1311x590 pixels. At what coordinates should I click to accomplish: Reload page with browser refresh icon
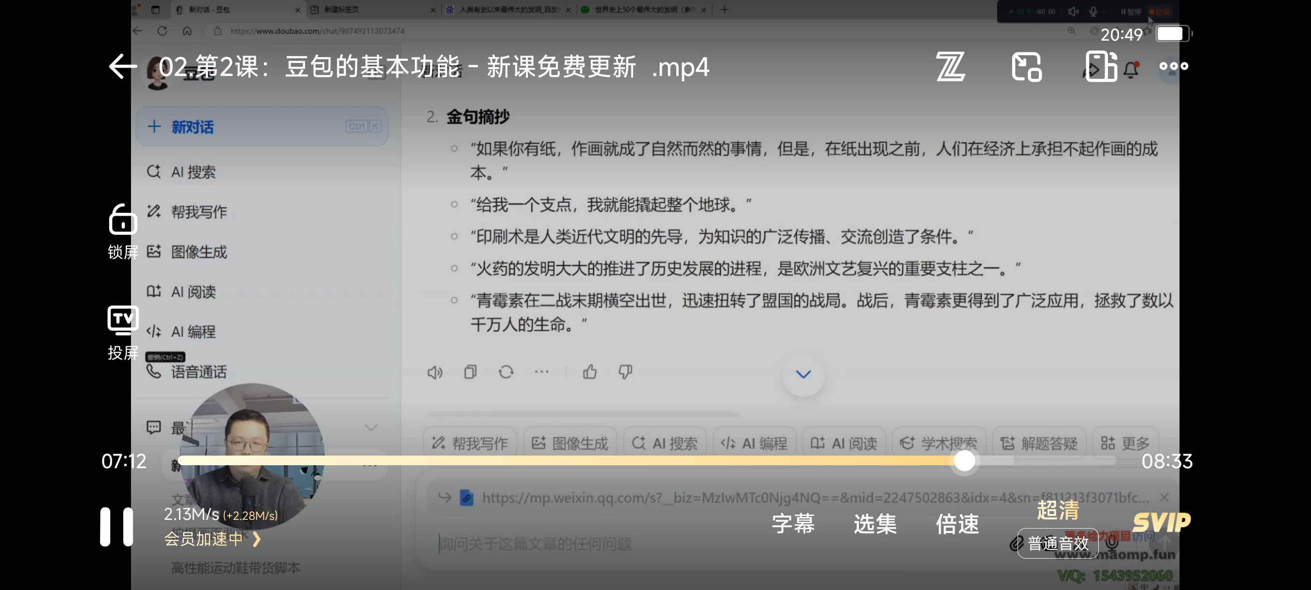point(162,31)
